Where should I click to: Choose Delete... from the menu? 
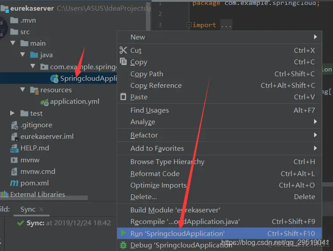tap(219, 197)
